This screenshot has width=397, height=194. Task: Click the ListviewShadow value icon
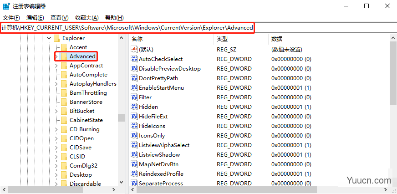coord(134,155)
